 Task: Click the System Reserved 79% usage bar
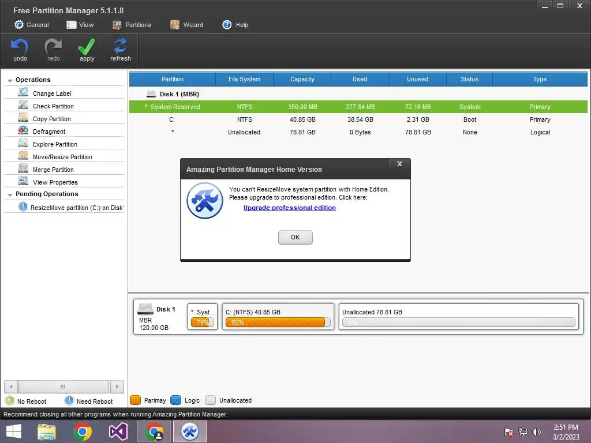[x=203, y=322]
